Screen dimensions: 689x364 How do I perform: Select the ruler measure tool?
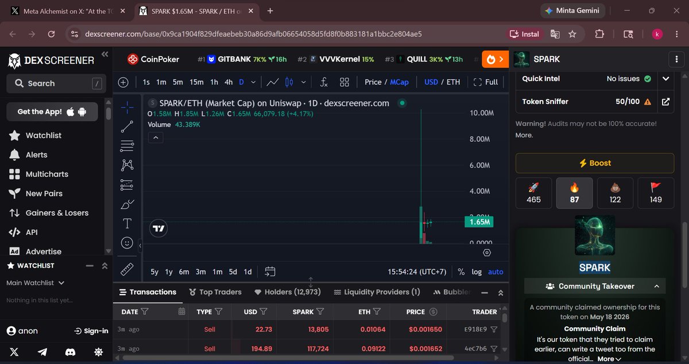point(127,269)
